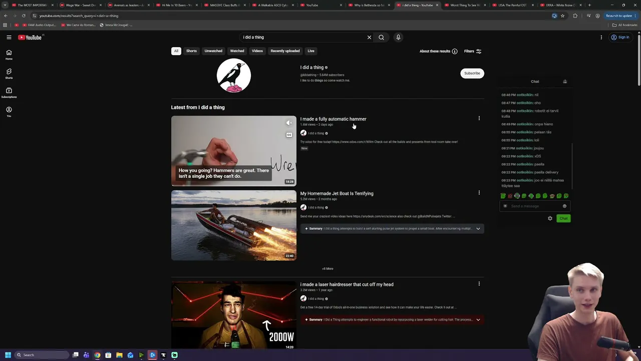641x361 pixels.
Task: Go back in browser history
Action: pyautogui.click(x=6, y=16)
